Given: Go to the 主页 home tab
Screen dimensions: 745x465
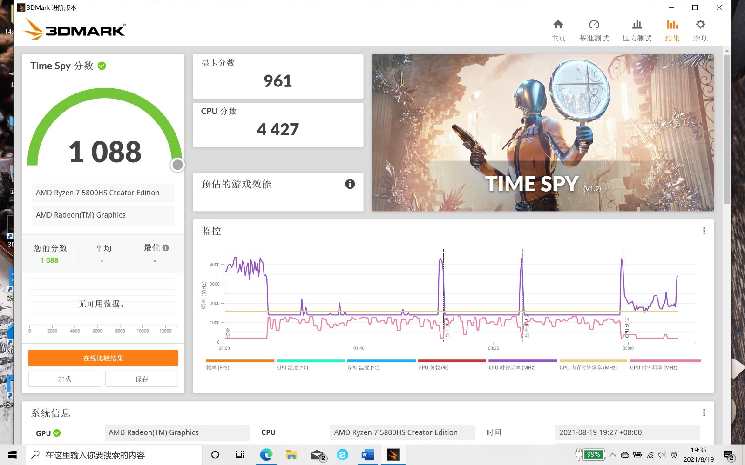Looking at the screenshot, I should (558, 31).
